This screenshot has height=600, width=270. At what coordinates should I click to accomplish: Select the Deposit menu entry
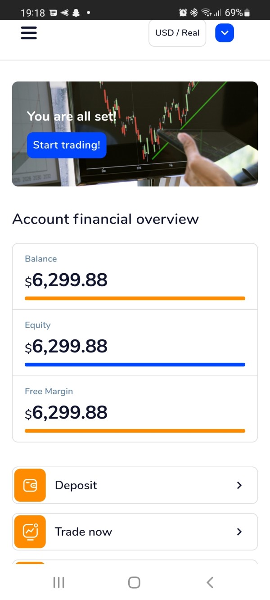click(x=135, y=485)
